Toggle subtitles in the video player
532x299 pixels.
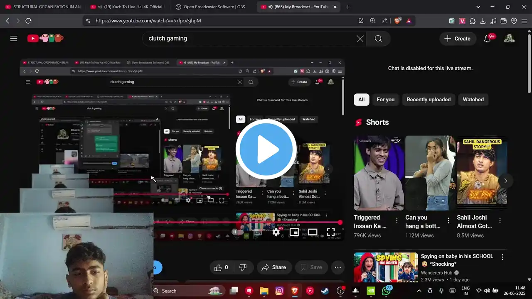[x=257, y=232]
